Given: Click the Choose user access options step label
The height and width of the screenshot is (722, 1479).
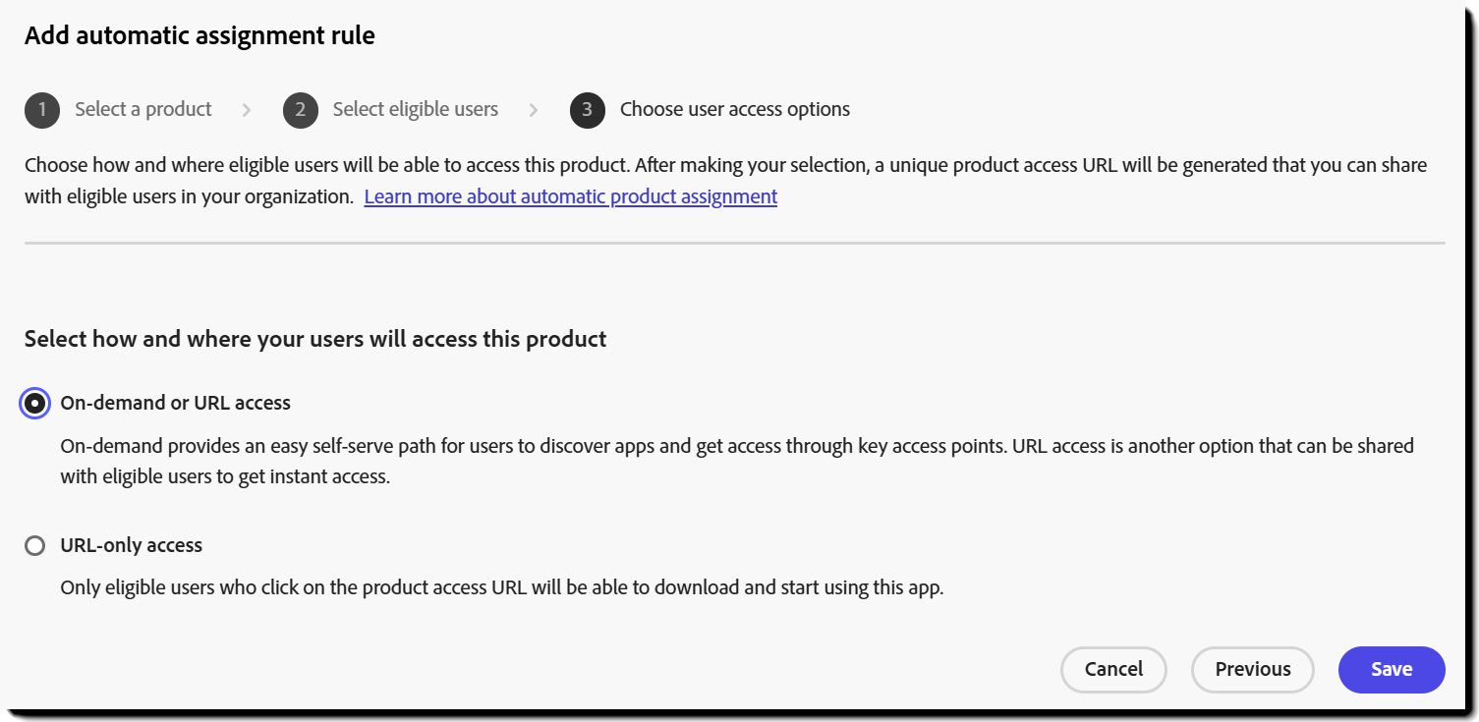Looking at the screenshot, I should [x=734, y=110].
